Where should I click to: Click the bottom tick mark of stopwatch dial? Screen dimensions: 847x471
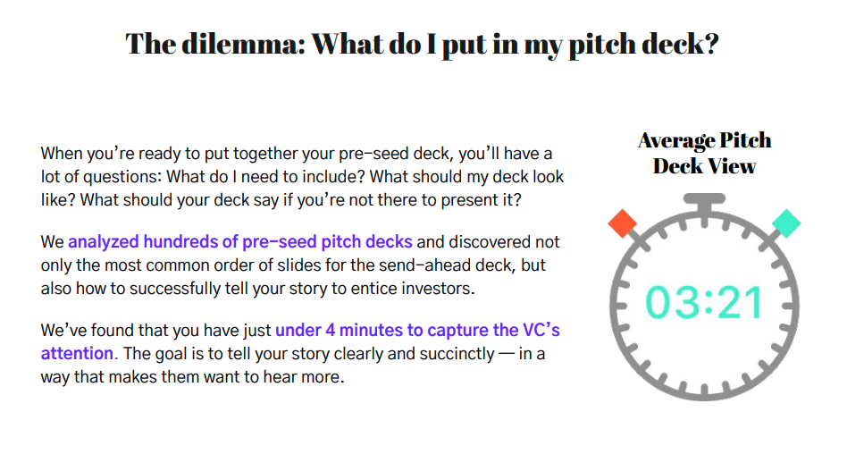pos(705,387)
